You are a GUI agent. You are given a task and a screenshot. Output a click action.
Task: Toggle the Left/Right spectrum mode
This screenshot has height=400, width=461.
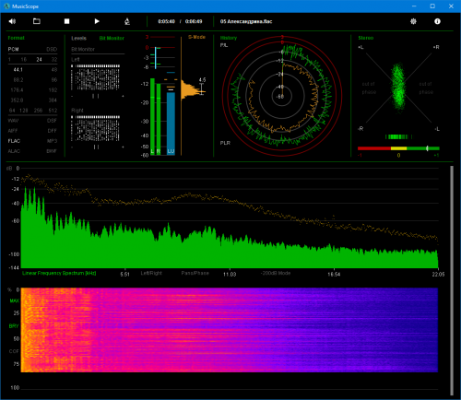(x=151, y=273)
